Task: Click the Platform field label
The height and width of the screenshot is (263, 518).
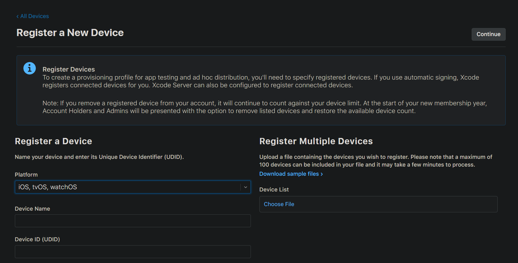Action: pos(26,175)
